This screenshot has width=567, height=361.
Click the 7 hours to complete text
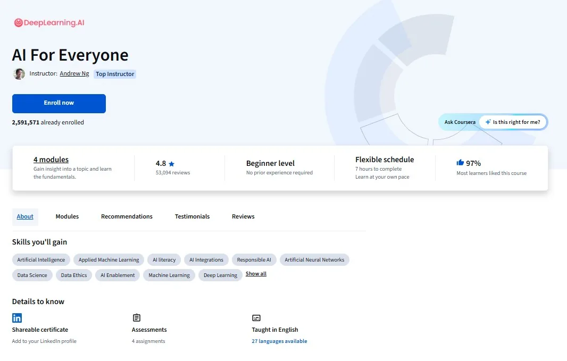pos(378,169)
